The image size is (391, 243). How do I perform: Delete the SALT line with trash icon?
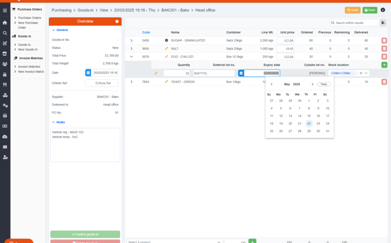[x=384, y=48]
